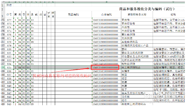Select the 序号 column header cell
188x108 pixels.
click(x=9, y=15)
